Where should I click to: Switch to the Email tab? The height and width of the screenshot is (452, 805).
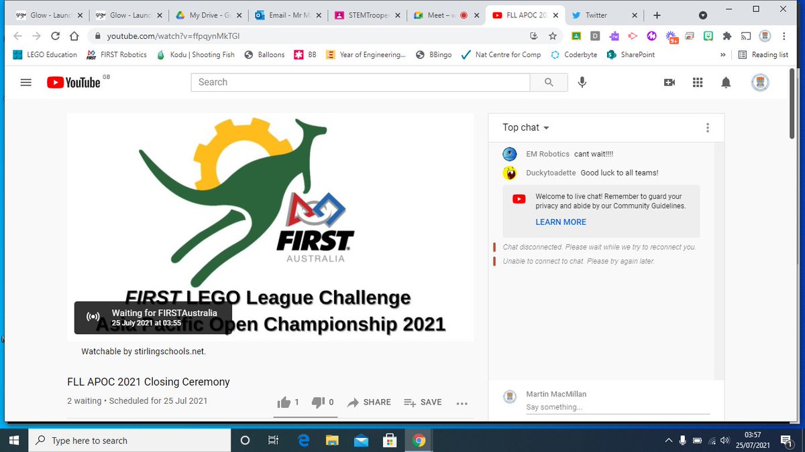pos(287,15)
